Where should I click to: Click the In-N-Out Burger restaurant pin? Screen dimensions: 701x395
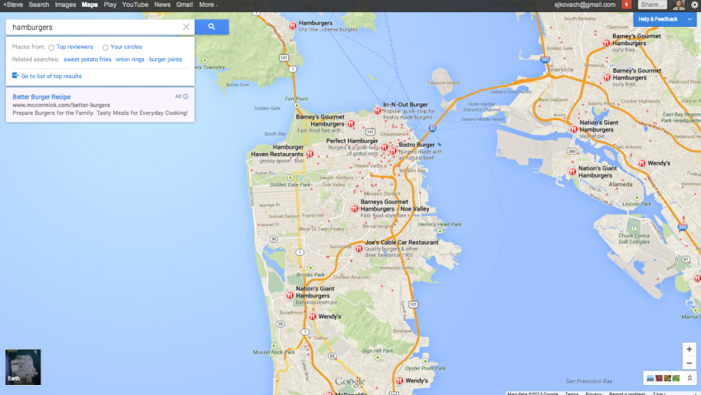[376, 110]
